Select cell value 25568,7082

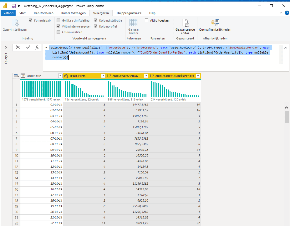click(127, 206)
